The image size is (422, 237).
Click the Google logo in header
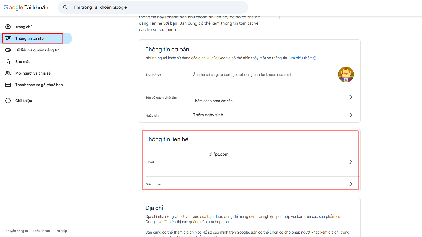[x=13, y=7]
